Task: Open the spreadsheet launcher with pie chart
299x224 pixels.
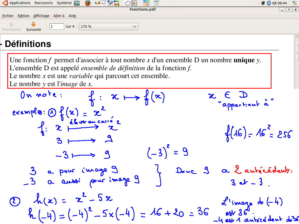Action: 117,3
